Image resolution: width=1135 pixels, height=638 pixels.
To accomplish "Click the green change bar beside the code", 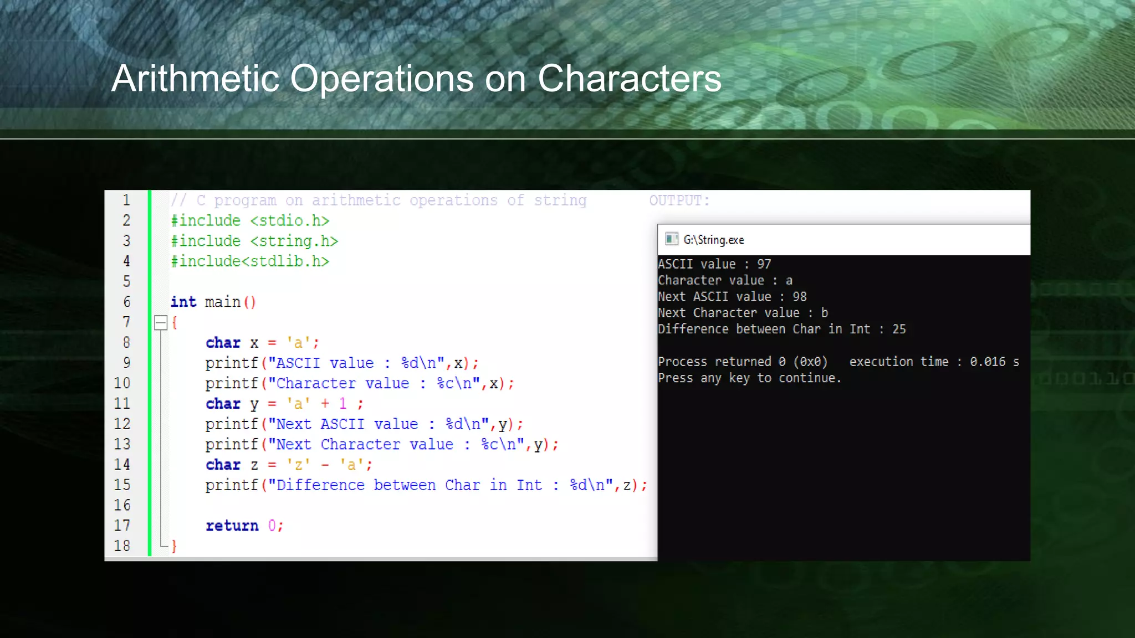I will [150, 372].
